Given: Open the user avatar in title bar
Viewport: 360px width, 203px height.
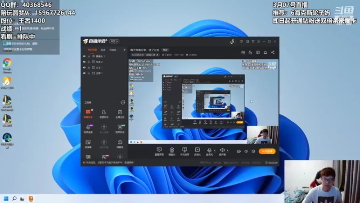Looking at the screenshot, I should click(x=232, y=42).
